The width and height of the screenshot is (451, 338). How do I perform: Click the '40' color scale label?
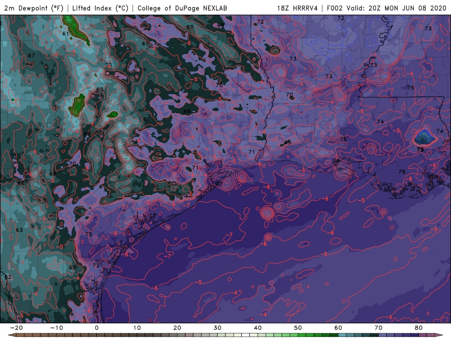pos(258,328)
